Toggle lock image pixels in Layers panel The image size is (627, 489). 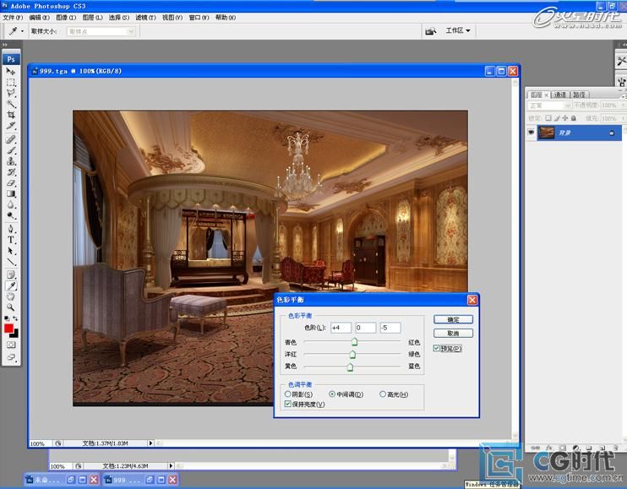(557, 118)
